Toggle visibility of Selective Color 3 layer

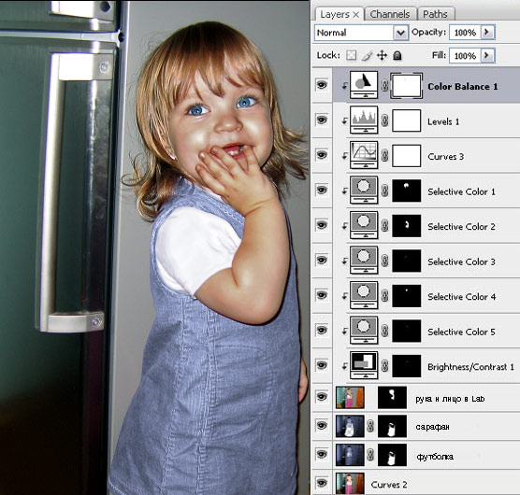coord(322,260)
